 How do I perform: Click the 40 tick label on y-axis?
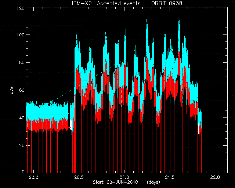[22, 118]
